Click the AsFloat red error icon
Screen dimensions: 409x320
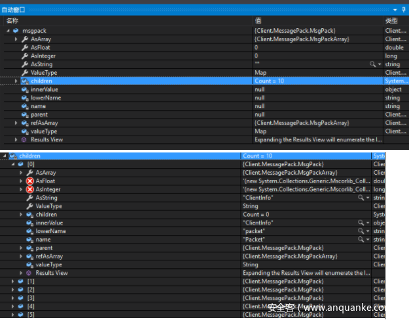click(30, 181)
